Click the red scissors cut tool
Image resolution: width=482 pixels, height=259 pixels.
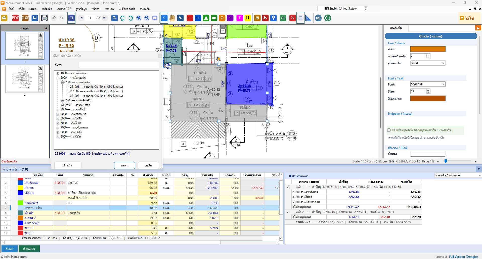coord(265,18)
